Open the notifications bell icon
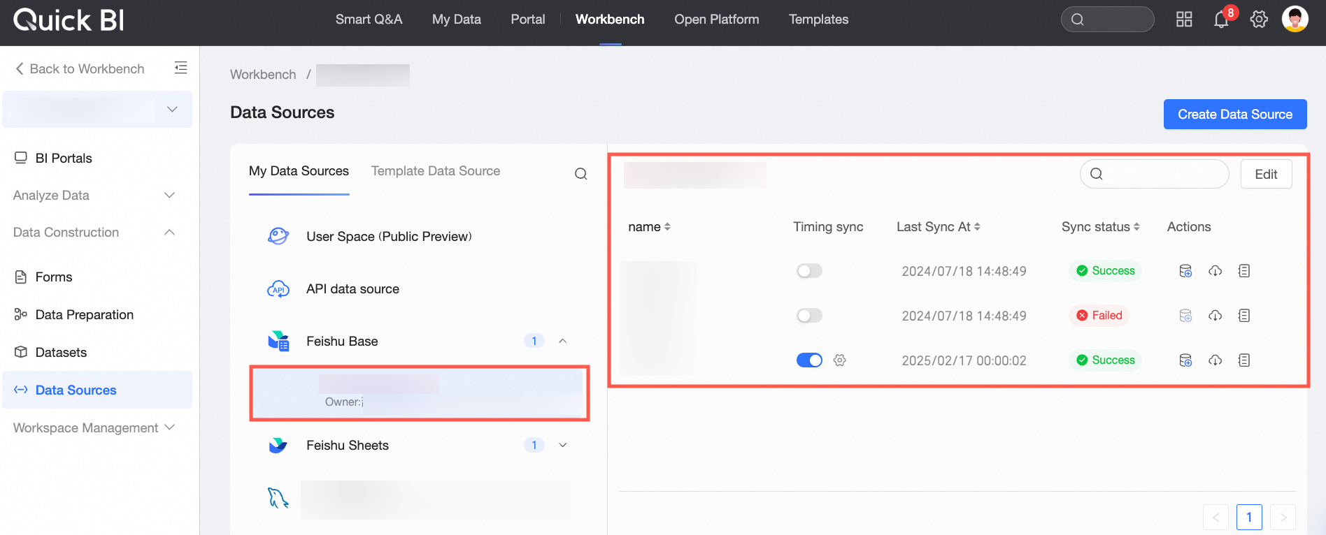 tap(1221, 20)
